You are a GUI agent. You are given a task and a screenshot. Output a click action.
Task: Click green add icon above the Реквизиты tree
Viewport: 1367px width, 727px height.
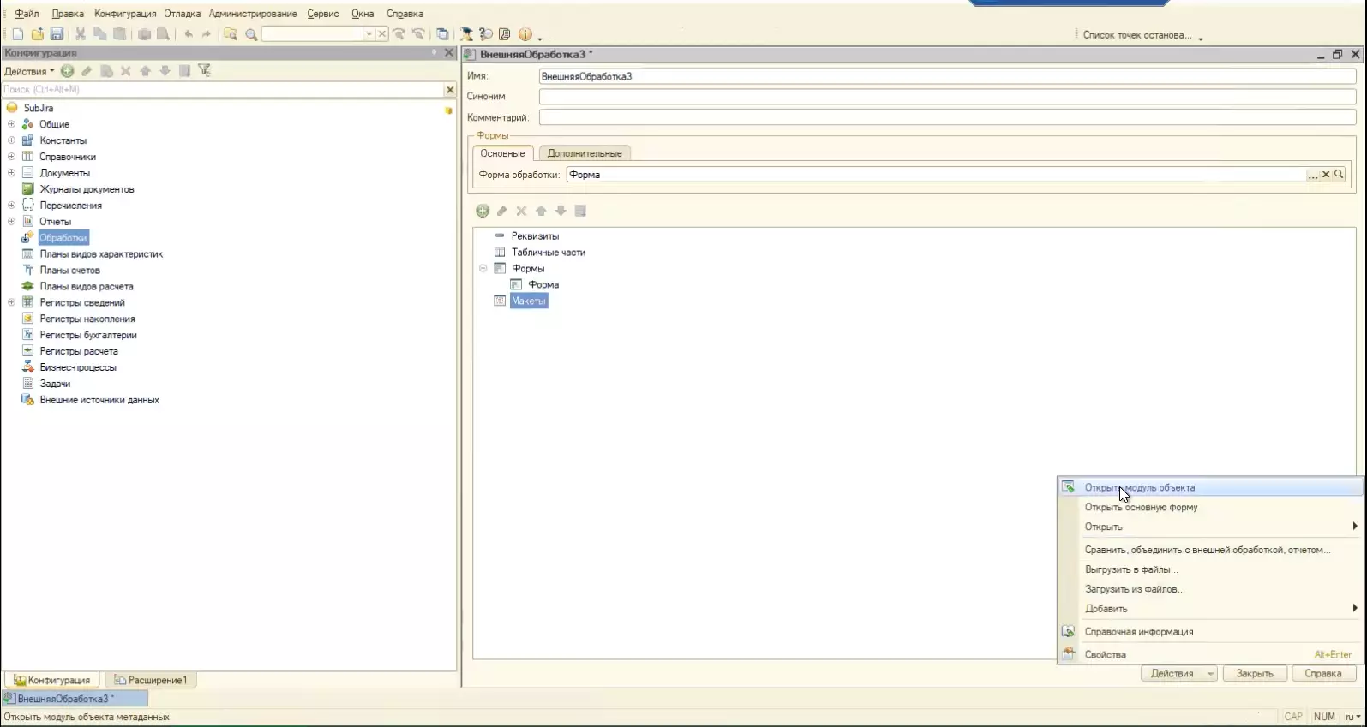(483, 211)
